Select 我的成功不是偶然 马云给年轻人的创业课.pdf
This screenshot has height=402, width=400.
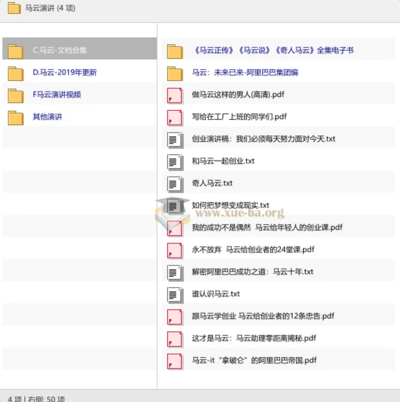pos(268,228)
